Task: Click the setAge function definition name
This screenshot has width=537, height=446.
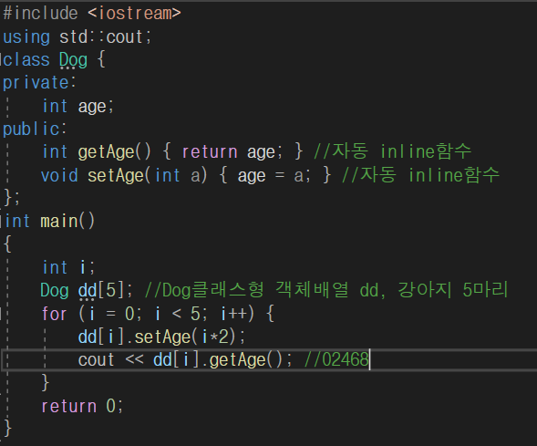Action: tap(116, 175)
